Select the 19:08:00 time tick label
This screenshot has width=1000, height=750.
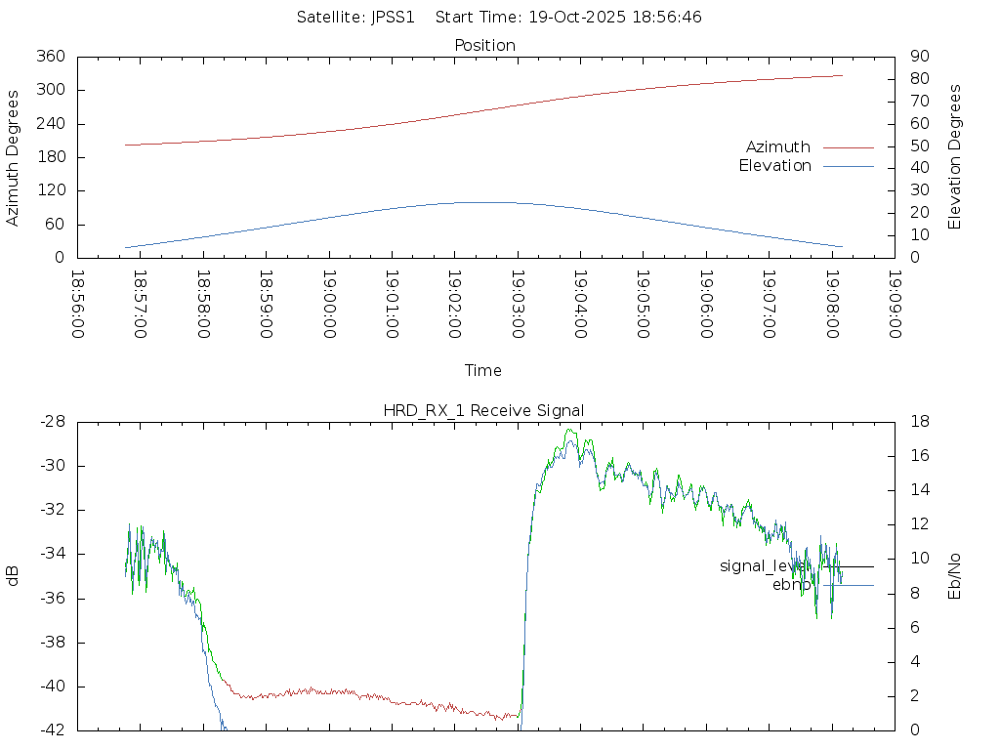pyautogui.click(x=832, y=305)
